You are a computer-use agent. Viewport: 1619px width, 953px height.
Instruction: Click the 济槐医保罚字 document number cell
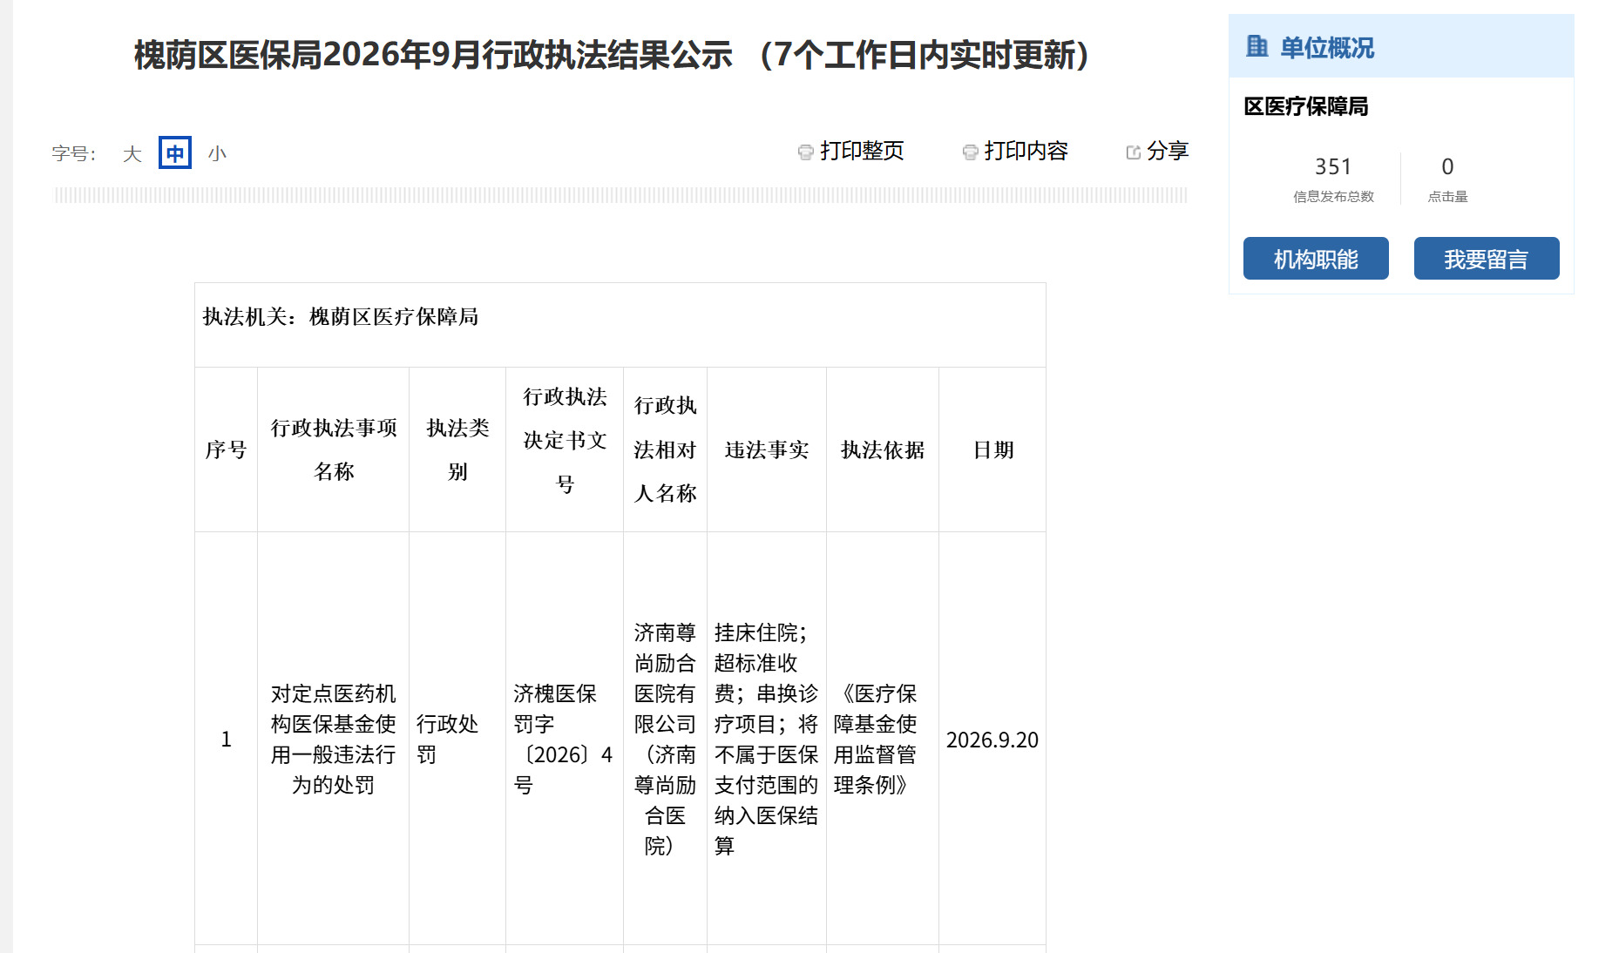565,740
